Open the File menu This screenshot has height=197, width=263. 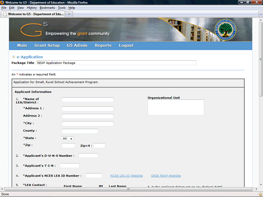pos(4,8)
